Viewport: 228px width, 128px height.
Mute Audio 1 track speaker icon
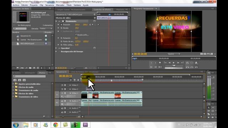tap(62, 101)
